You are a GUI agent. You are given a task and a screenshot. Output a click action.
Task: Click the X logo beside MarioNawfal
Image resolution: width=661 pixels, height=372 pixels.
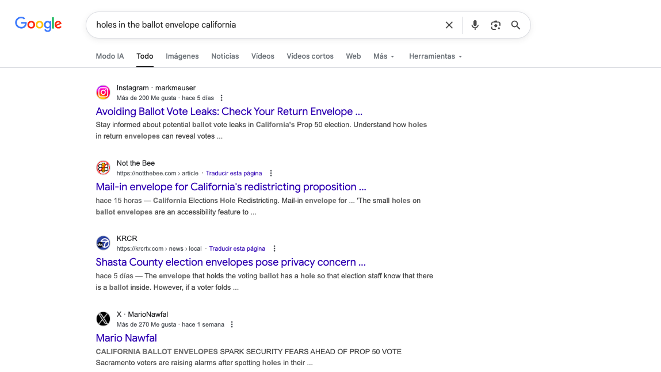103,319
